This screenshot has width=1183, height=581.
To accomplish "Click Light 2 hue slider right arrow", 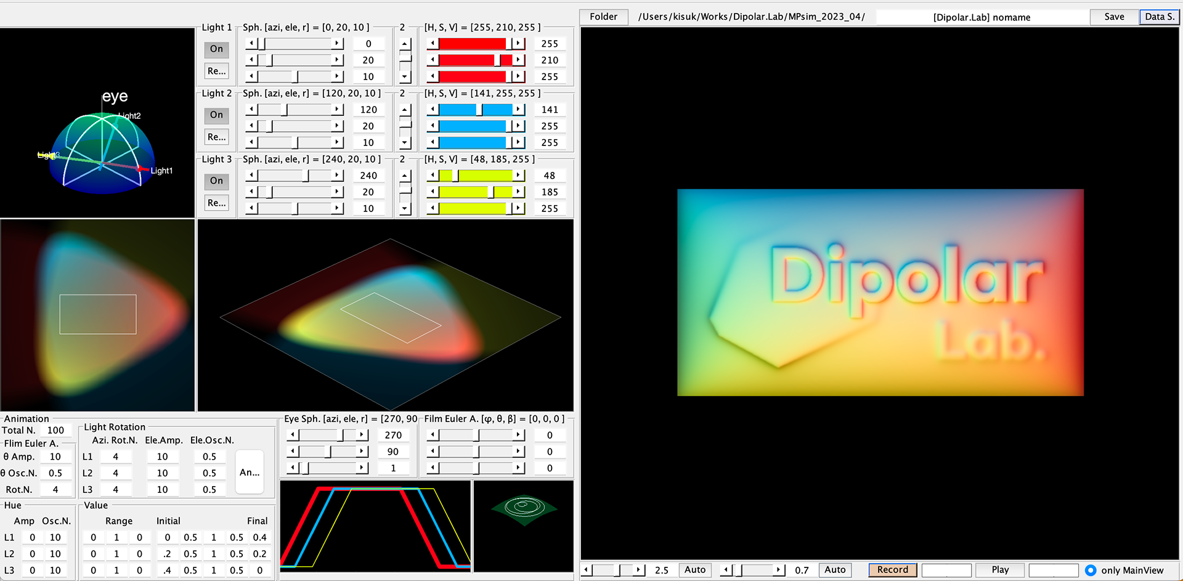I will (x=519, y=110).
